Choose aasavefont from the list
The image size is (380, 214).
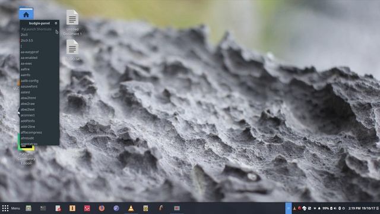(29, 86)
